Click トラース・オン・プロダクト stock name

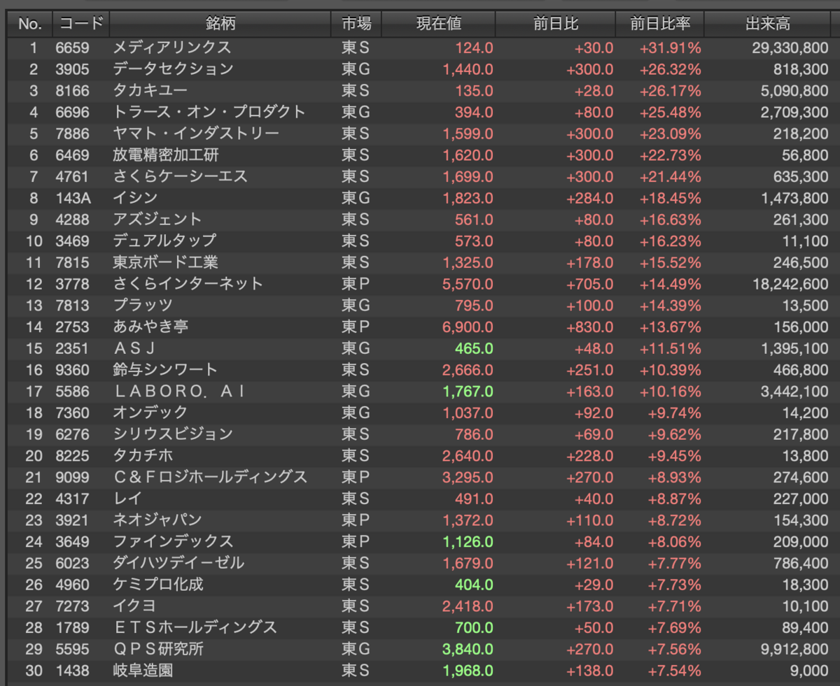tap(209, 112)
